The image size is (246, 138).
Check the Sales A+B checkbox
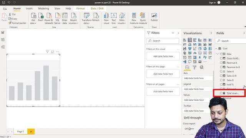pos(221,76)
